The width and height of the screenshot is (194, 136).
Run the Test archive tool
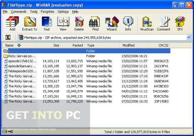[x=47, y=23]
